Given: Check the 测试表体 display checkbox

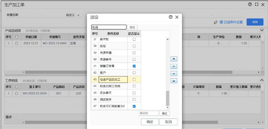Looking at the screenshot, I should [134, 100].
